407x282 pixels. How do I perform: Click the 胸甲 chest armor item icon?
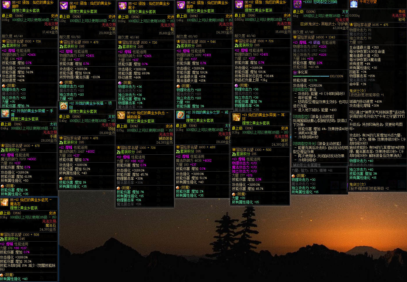click(181, 5)
